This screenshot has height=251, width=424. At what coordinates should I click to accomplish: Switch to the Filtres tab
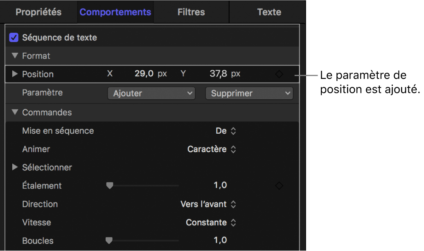click(191, 12)
